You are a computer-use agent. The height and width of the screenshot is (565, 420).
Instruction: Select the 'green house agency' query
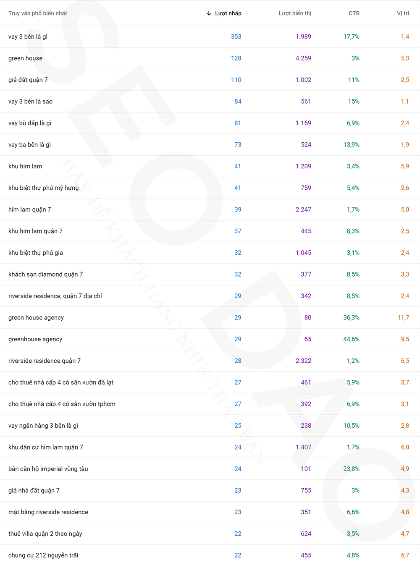coord(36,318)
